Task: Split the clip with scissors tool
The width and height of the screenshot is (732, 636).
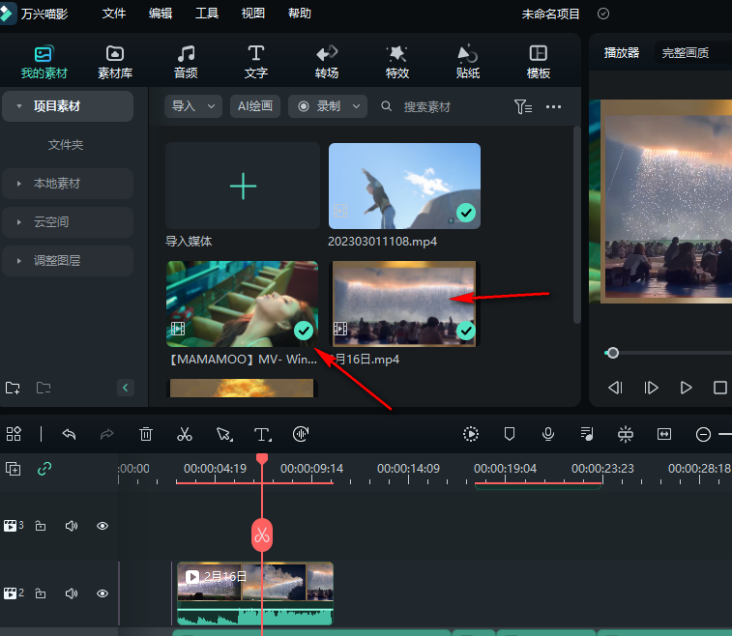Action: point(185,434)
